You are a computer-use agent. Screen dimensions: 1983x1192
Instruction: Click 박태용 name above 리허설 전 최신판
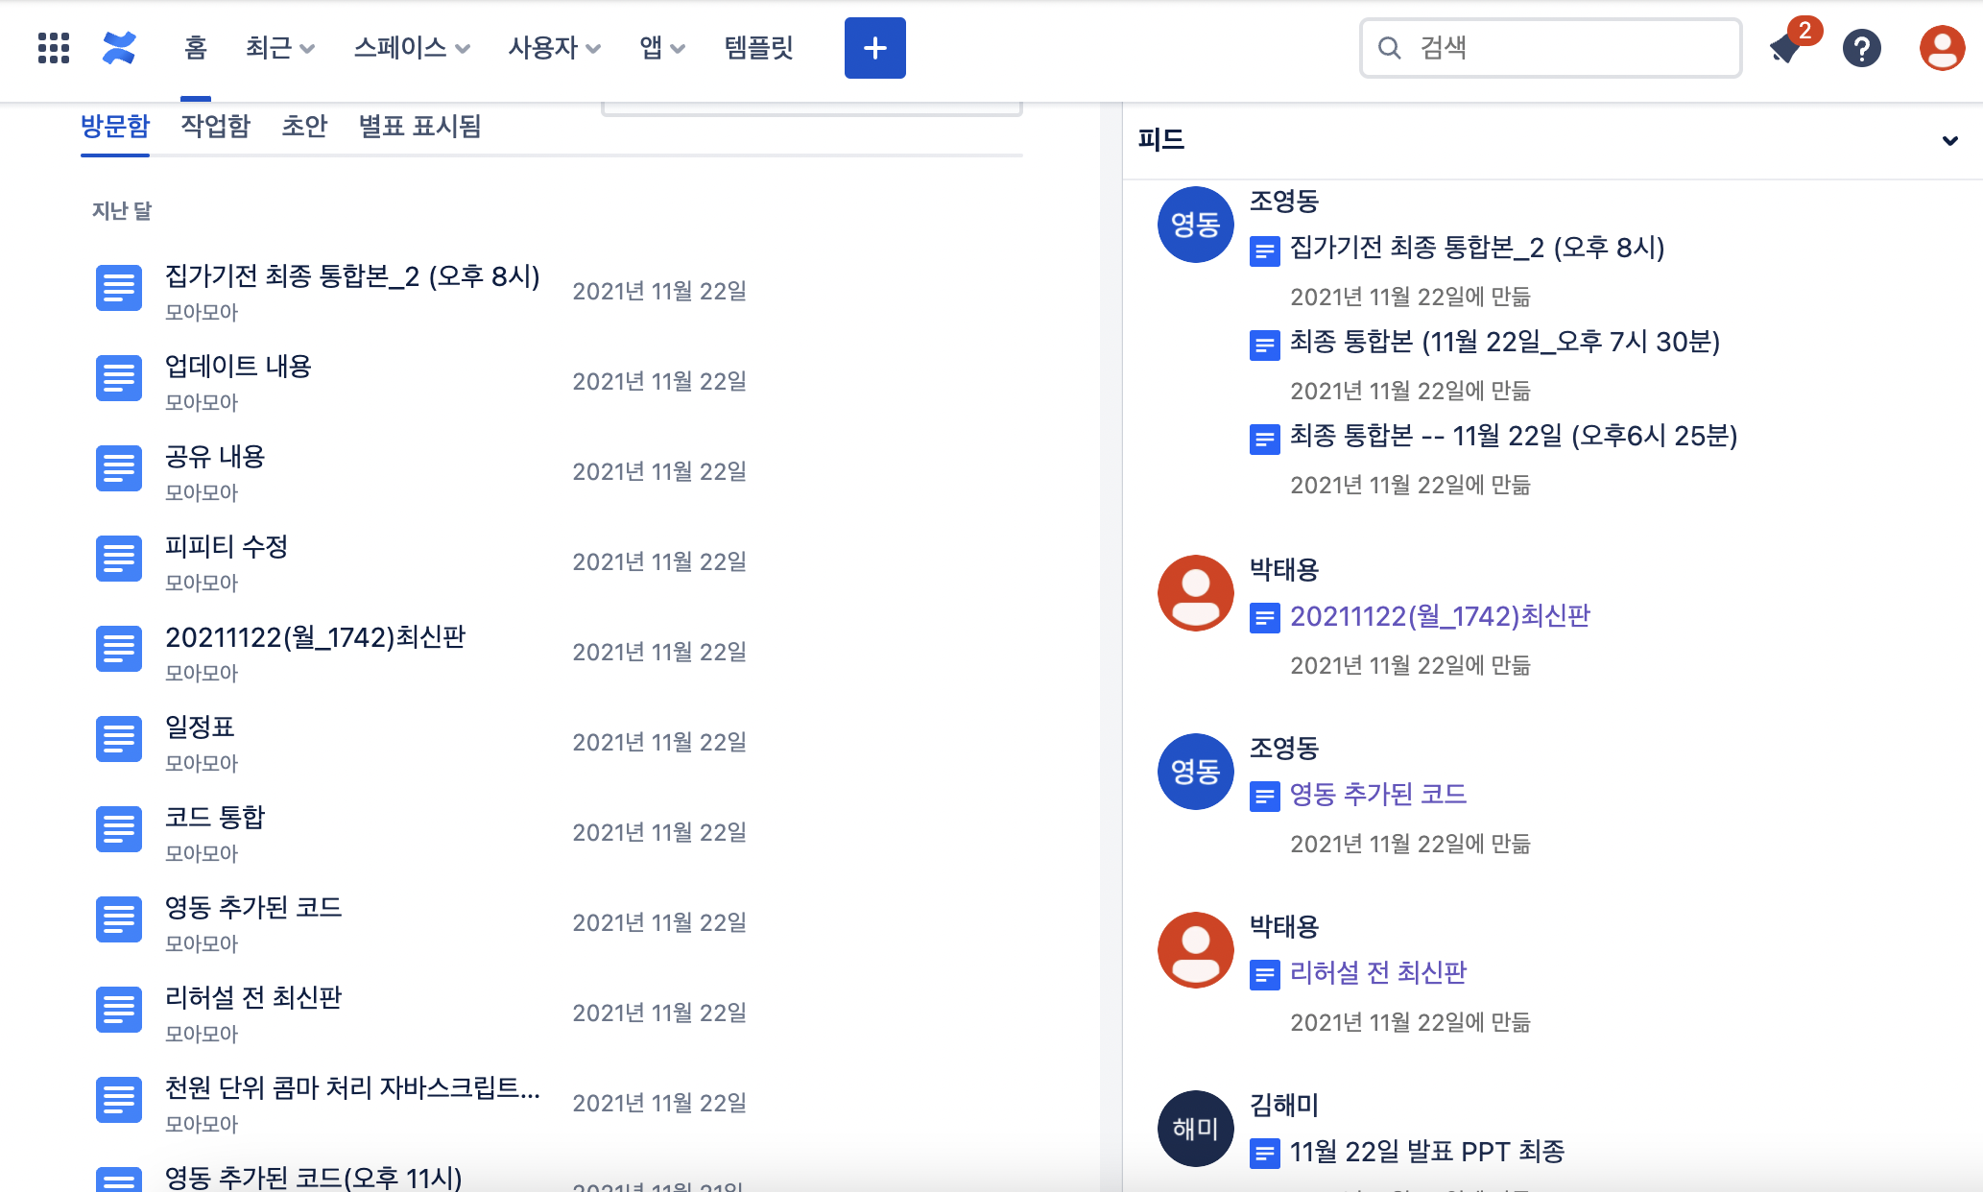(x=1284, y=927)
